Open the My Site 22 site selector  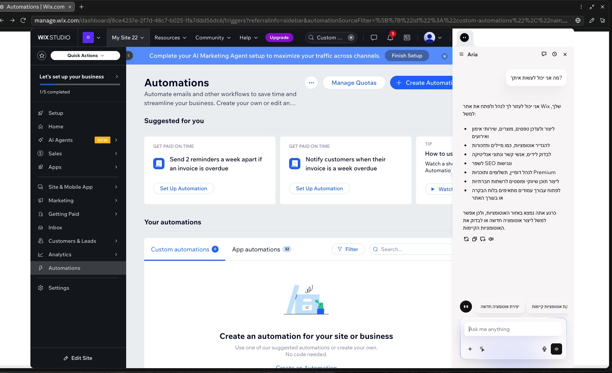pyautogui.click(x=128, y=38)
